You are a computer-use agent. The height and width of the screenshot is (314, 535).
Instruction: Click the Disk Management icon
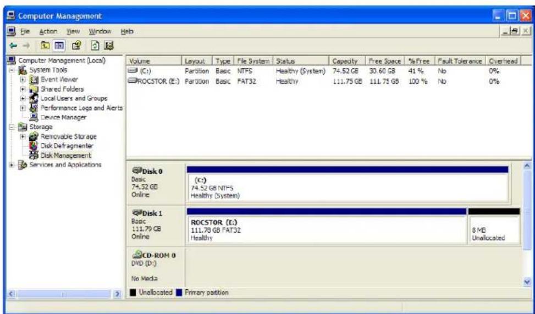[x=34, y=155]
